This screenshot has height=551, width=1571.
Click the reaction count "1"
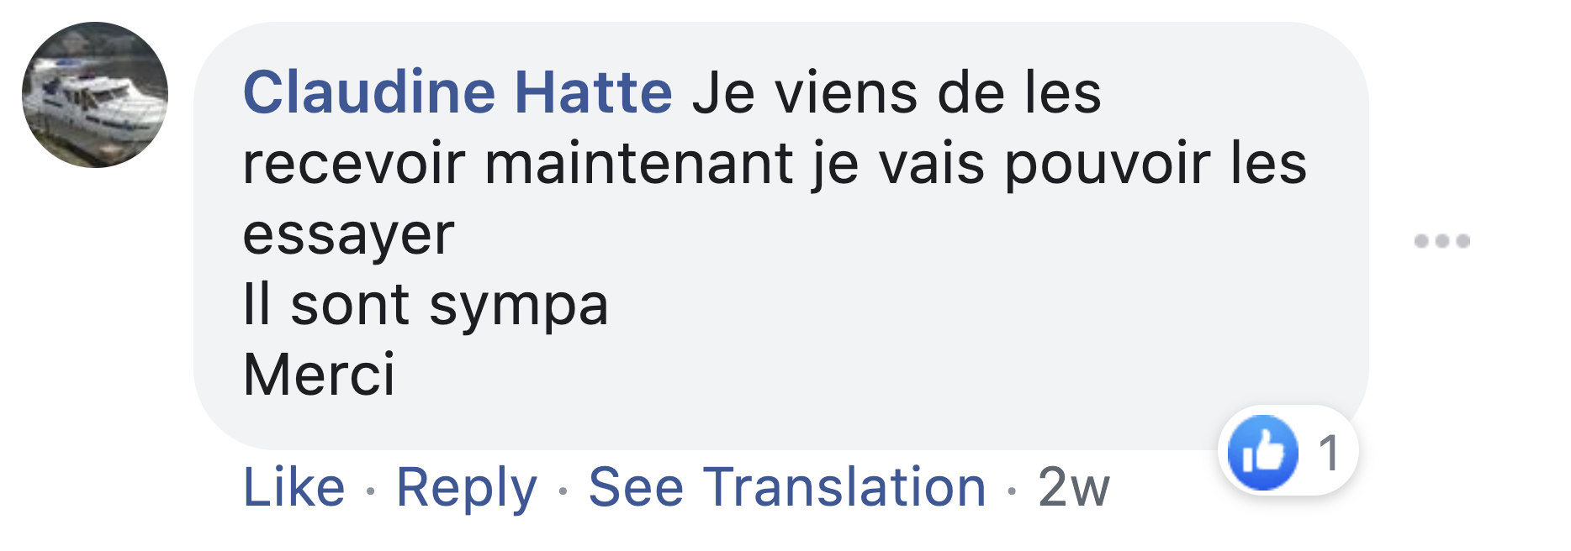coord(1329,454)
